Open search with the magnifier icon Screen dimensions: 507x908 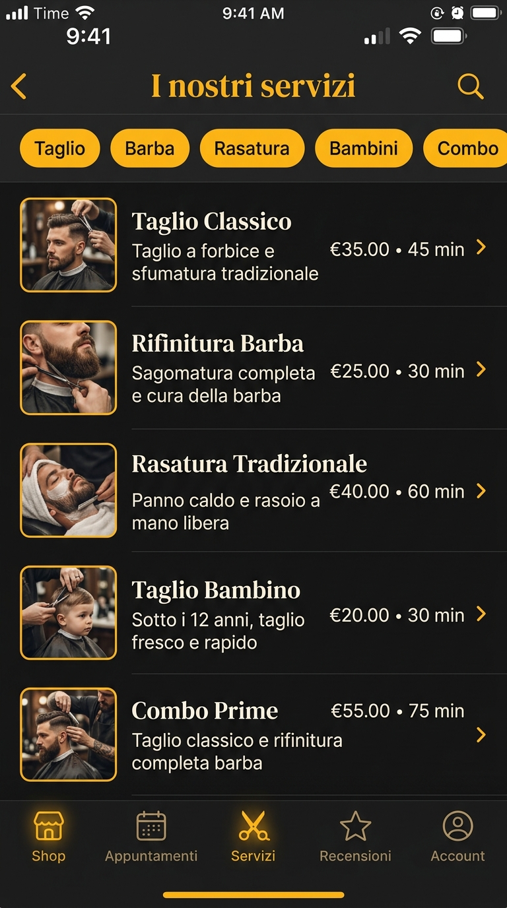pyautogui.click(x=471, y=86)
